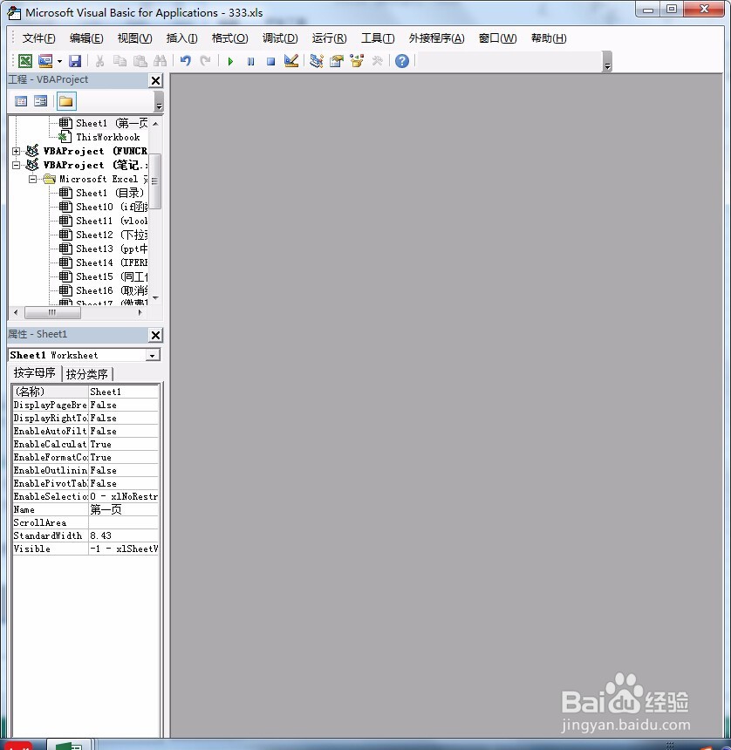This screenshot has width=731, height=750.
Task: Click View Object icon in project panel
Action: (41, 101)
